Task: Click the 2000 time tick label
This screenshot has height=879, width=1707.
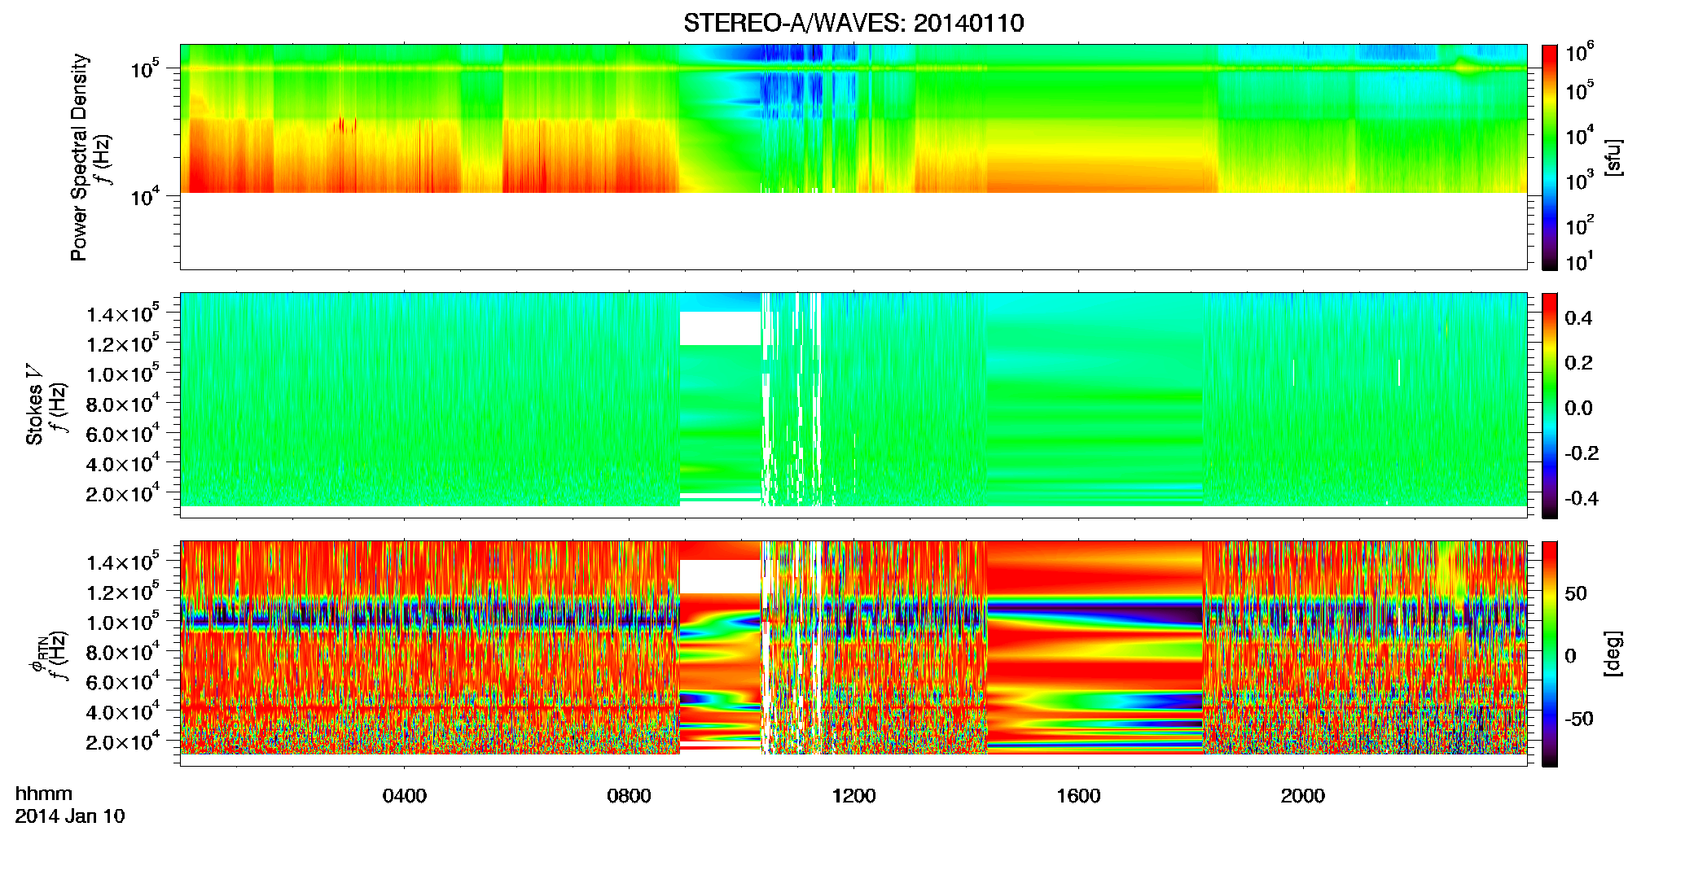Action: pos(1303,796)
